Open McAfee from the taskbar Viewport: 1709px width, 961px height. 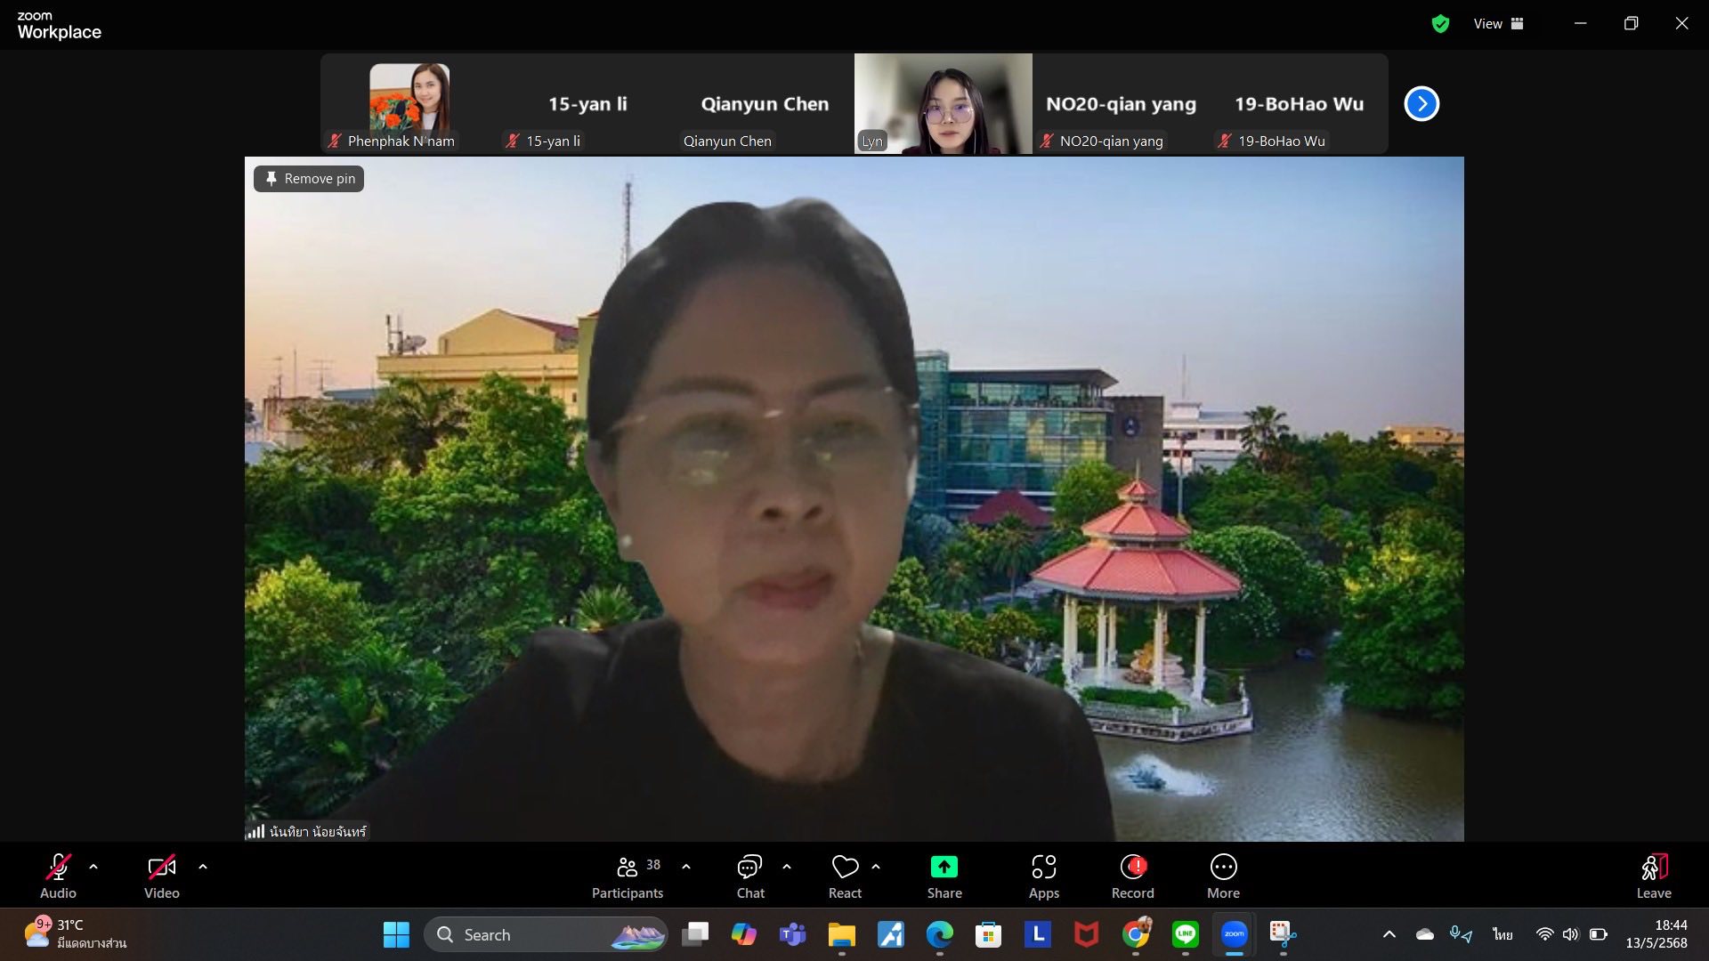[x=1086, y=934]
